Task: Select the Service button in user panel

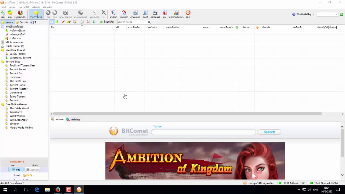Action: [32, 170]
